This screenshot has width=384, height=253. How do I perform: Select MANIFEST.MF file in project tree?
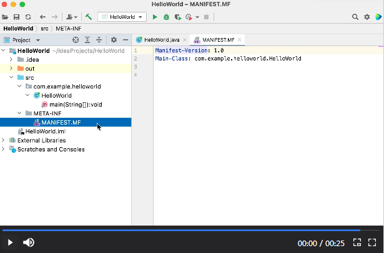[66, 123]
